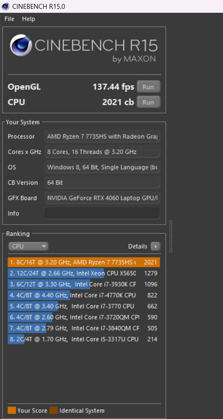Click the Cores x GHz field
This screenshot has width=223, height=419.
pos(102,152)
